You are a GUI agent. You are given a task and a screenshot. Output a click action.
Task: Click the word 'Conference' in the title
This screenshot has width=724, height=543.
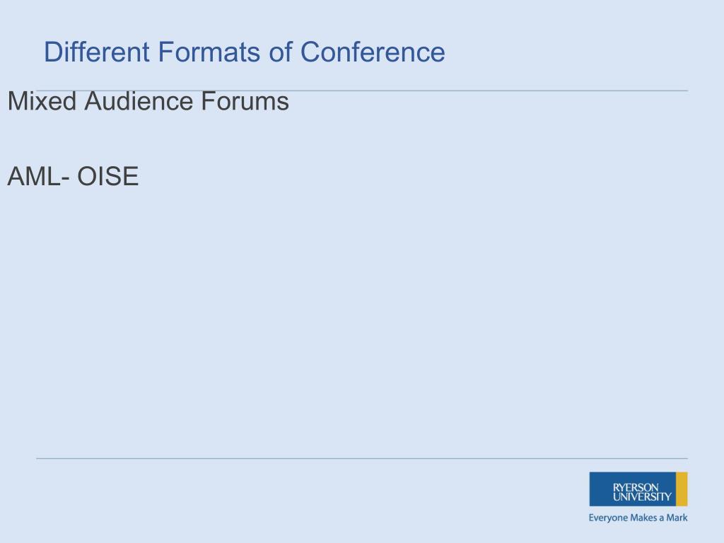373,51
